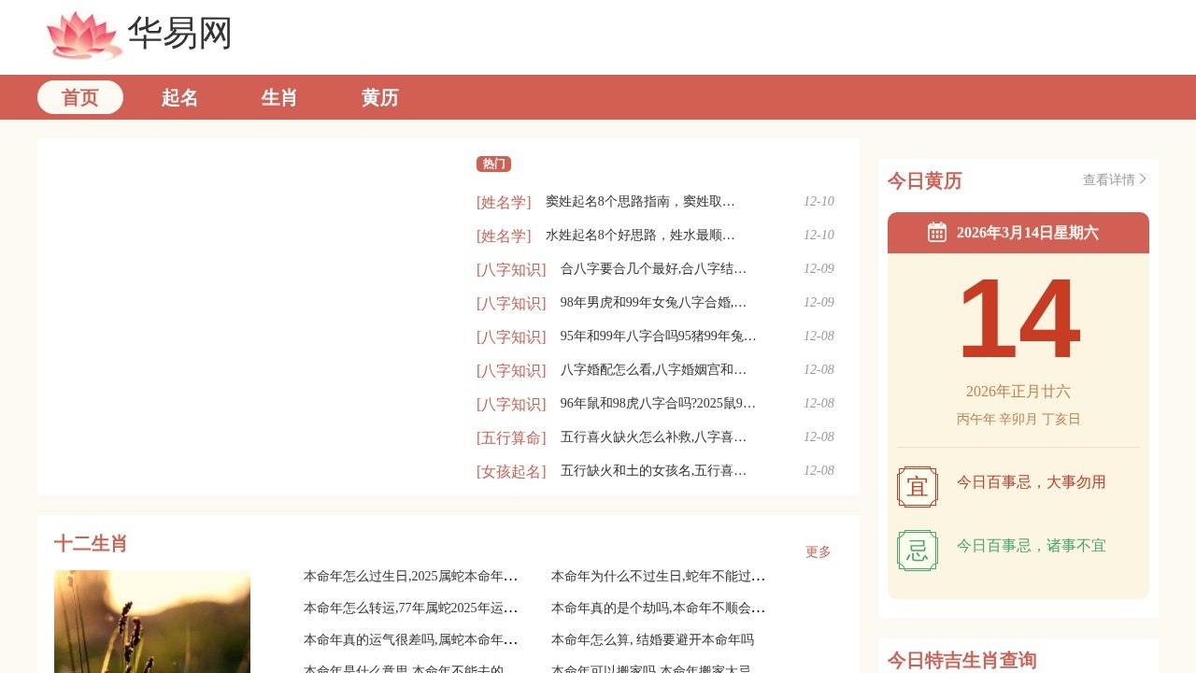1196x673 pixels.
Task: Click the lavender field thumbnail under 十二生肖
Action: [151, 622]
